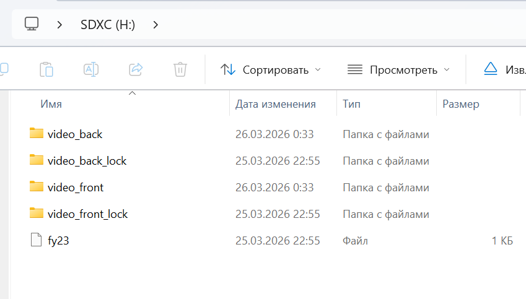Select the fy23 file icon
This screenshot has width=526, height=299.
(x=37, y=240)
